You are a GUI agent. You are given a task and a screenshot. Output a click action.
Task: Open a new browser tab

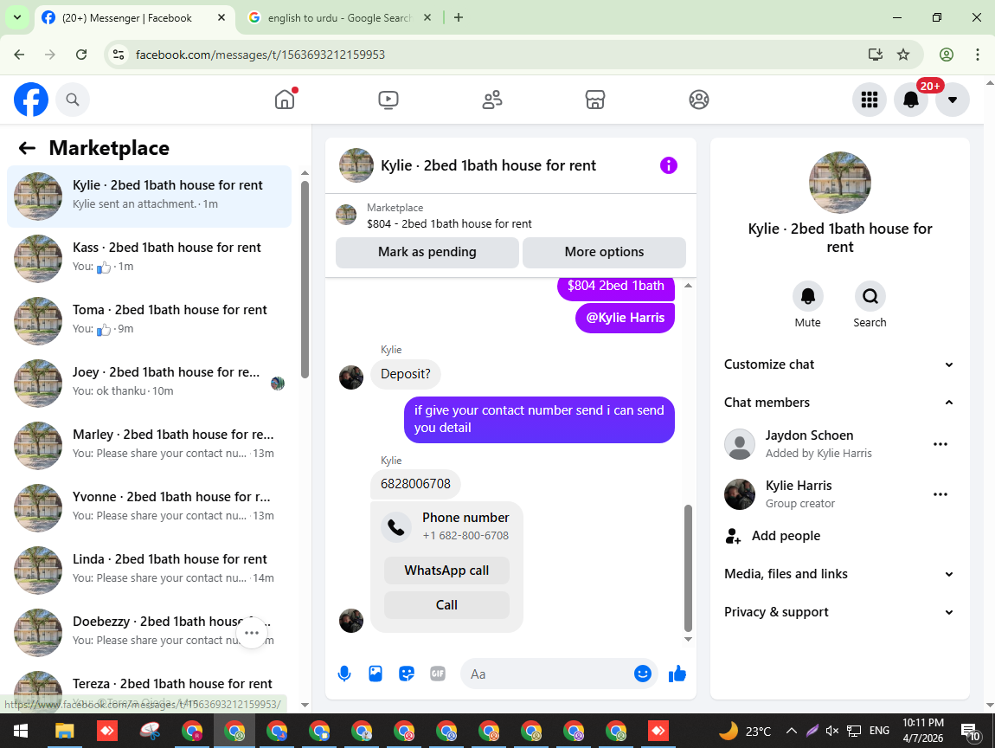point(459,18)
